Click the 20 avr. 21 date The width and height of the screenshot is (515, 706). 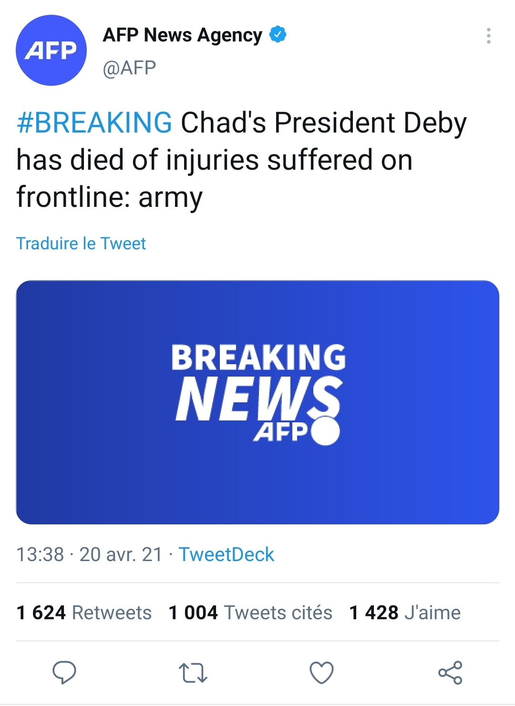point(121,554)
